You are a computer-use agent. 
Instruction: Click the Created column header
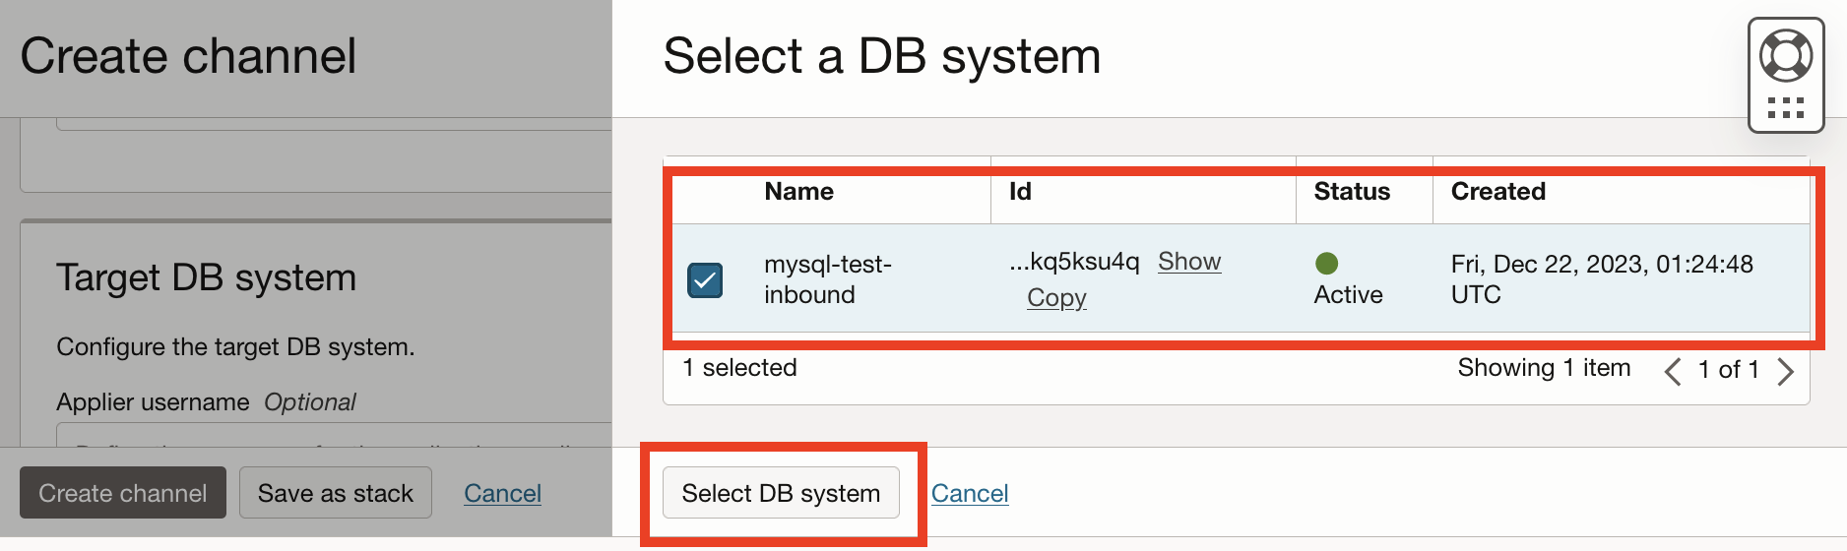coord(1497,191)
